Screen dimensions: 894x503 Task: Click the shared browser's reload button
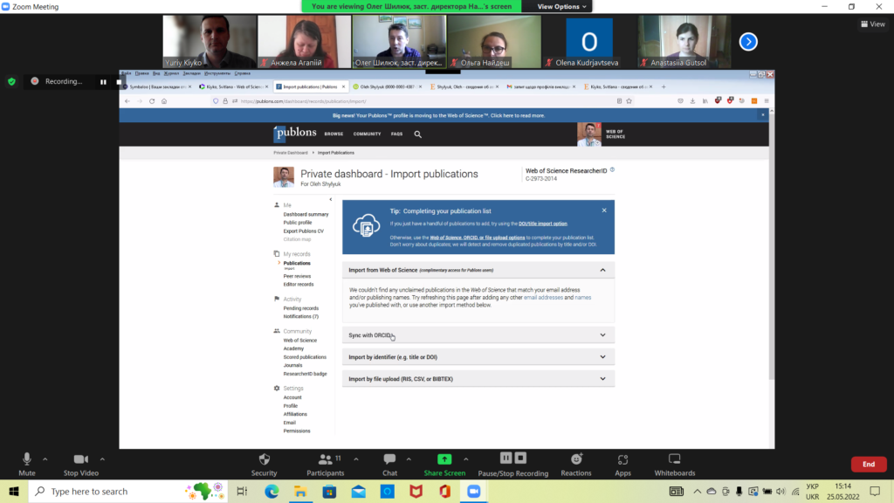152,101
